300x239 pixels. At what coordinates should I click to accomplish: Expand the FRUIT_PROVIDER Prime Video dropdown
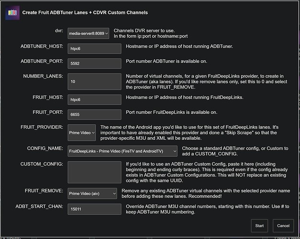point(82,132)
